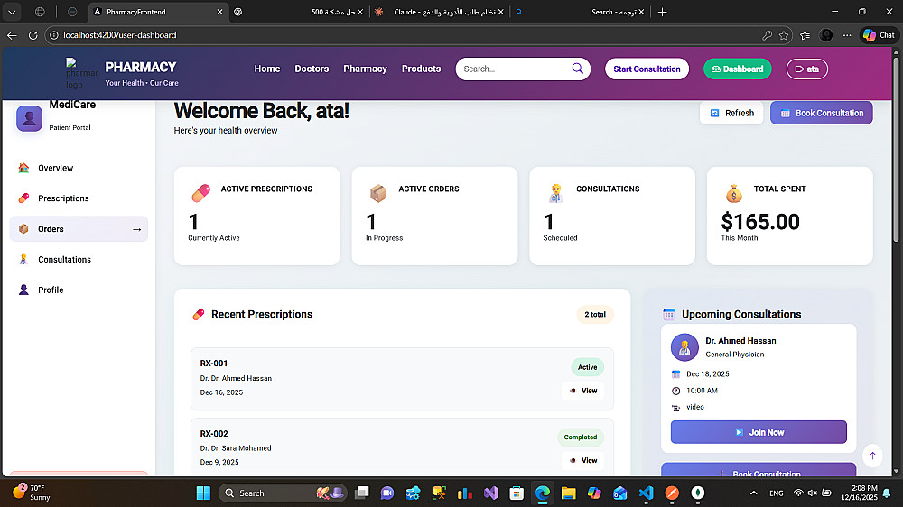Click the Start Consultation button
The width and height of the screenshot is (903, 507).
[x=647, y=69]
